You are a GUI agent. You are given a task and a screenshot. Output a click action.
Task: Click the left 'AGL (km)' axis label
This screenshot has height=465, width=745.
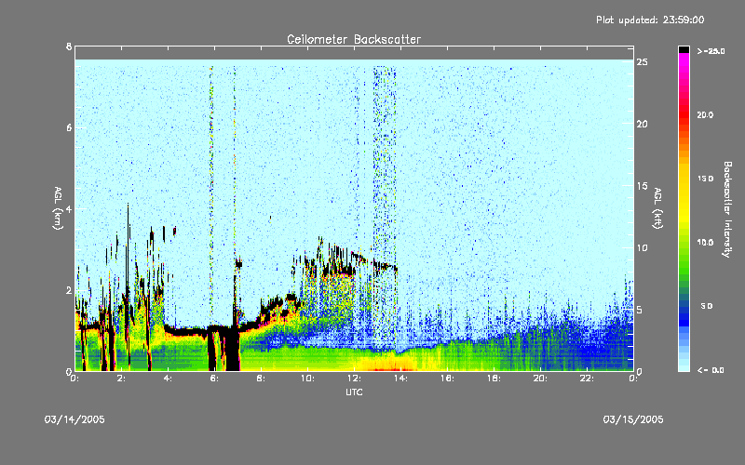click(58, 208)
